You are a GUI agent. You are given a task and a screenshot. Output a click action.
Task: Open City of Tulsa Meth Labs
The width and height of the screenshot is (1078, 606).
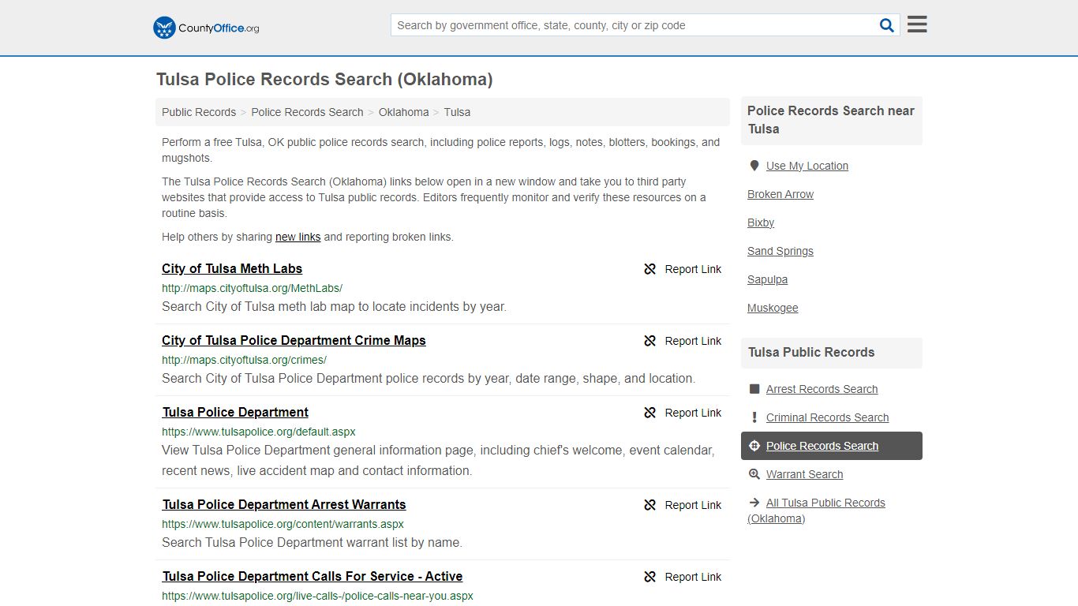(x=232, y=268)
